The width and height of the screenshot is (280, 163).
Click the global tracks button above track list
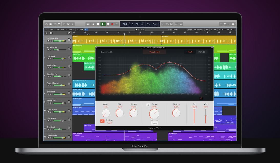(69, 33)
